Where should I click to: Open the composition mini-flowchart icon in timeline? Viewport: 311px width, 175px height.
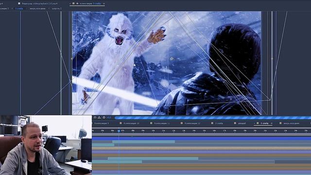click(99, 118)
